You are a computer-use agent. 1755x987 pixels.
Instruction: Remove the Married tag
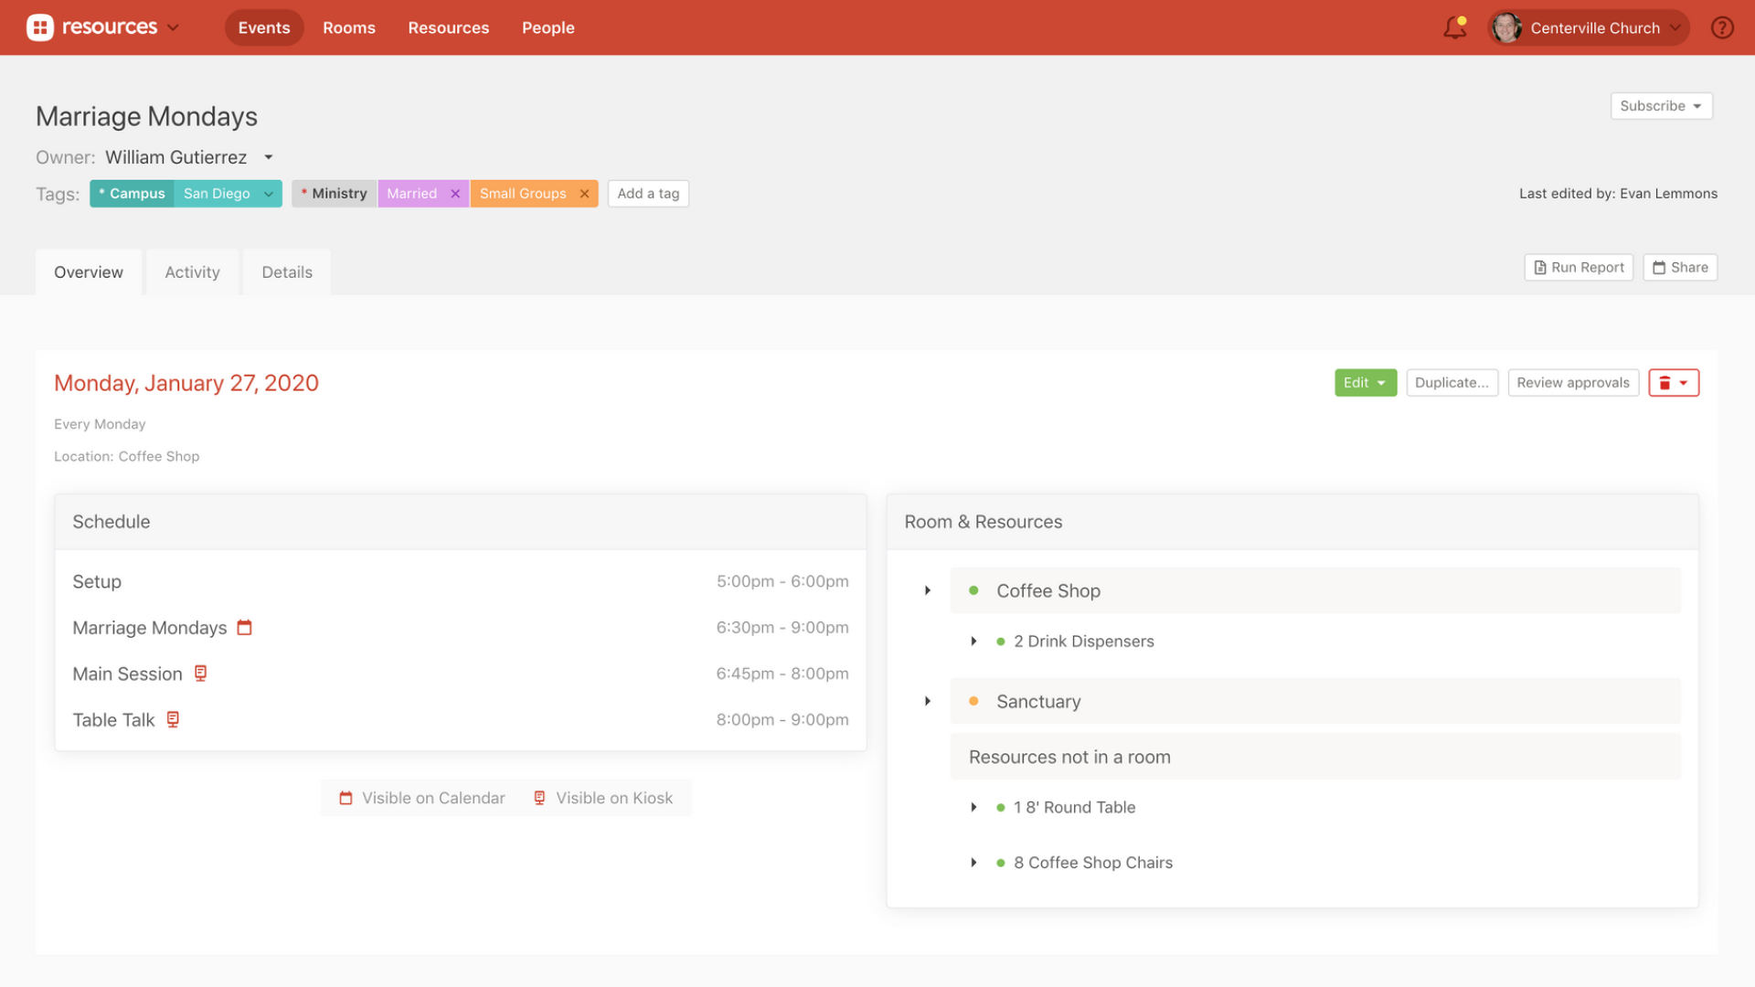[456, 193]
